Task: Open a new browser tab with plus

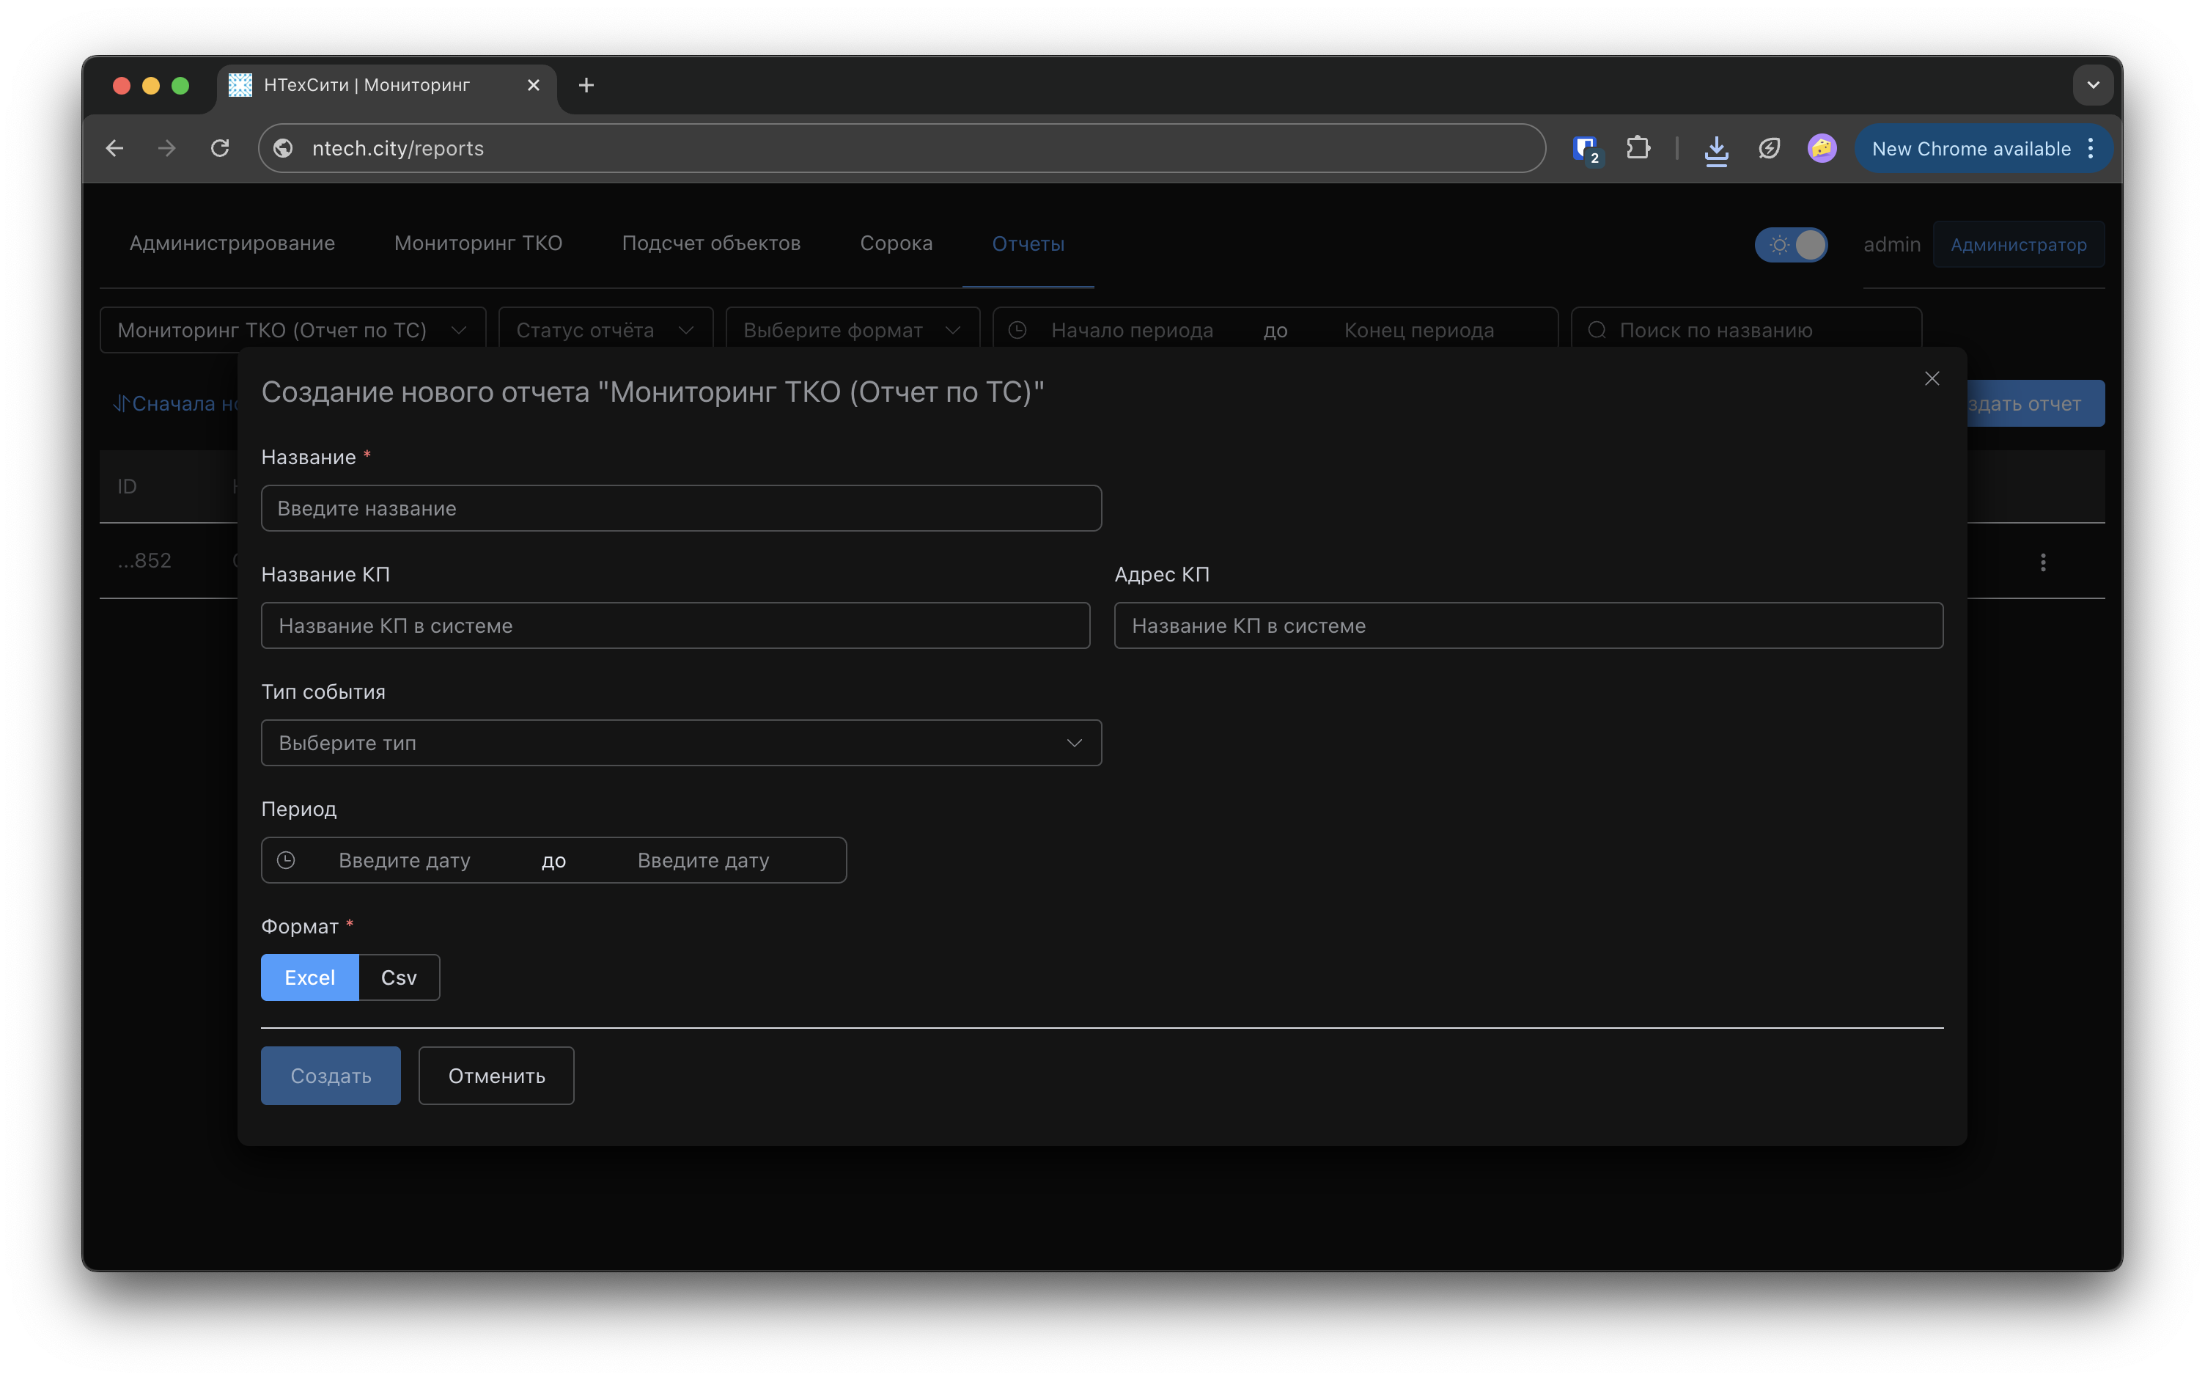Action: (586, 85)
